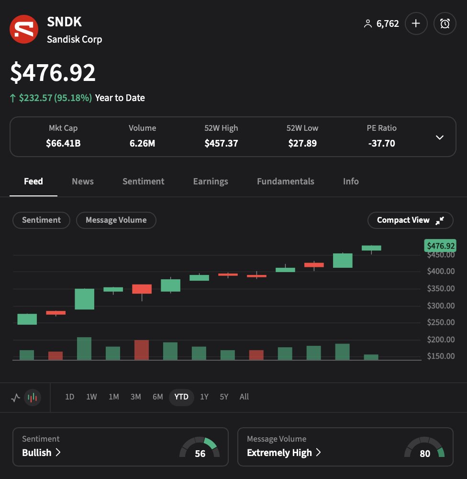
Task: Open the Fundamentals tab
Action: coord(285,181)
